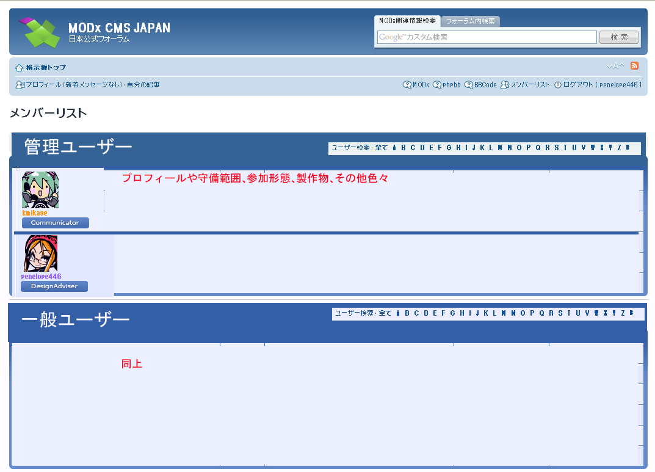The width and height of the screenshot is (655, 472).
Task: Open the RSS feed icon
Action: tap(634, 66)
